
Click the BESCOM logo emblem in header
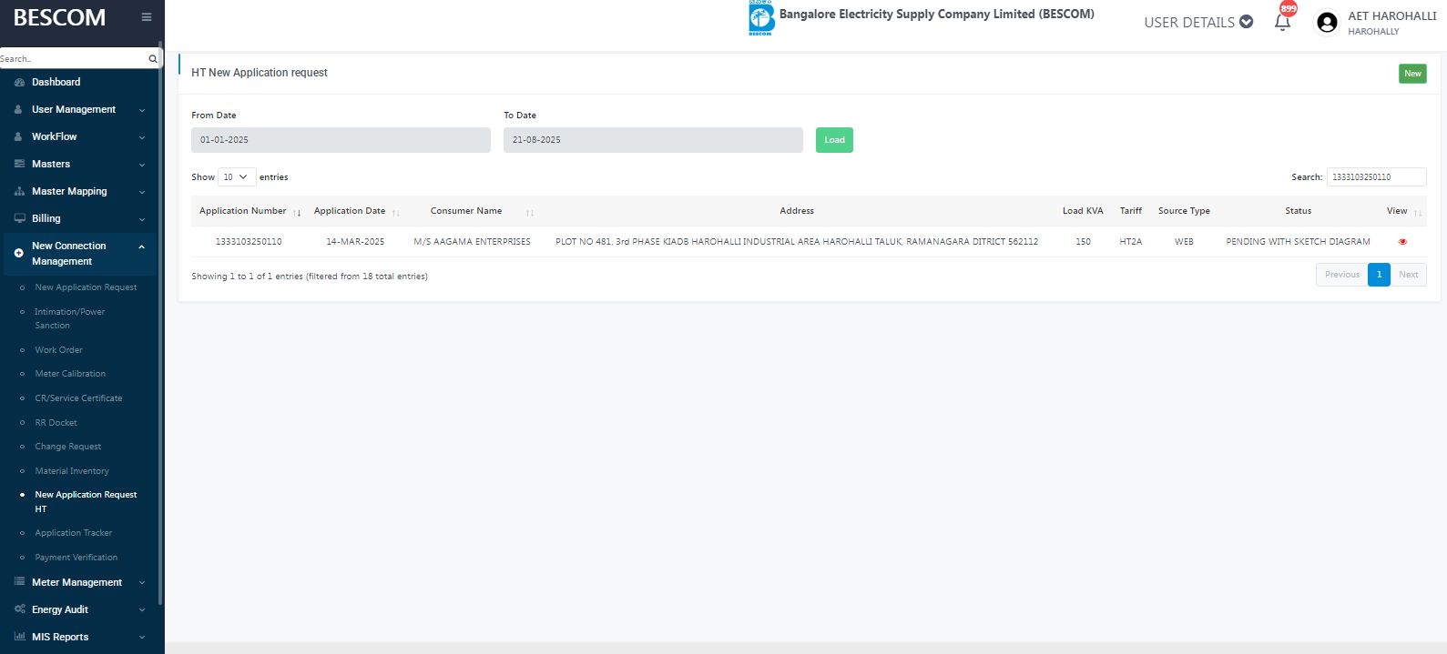tap(760, 18)
